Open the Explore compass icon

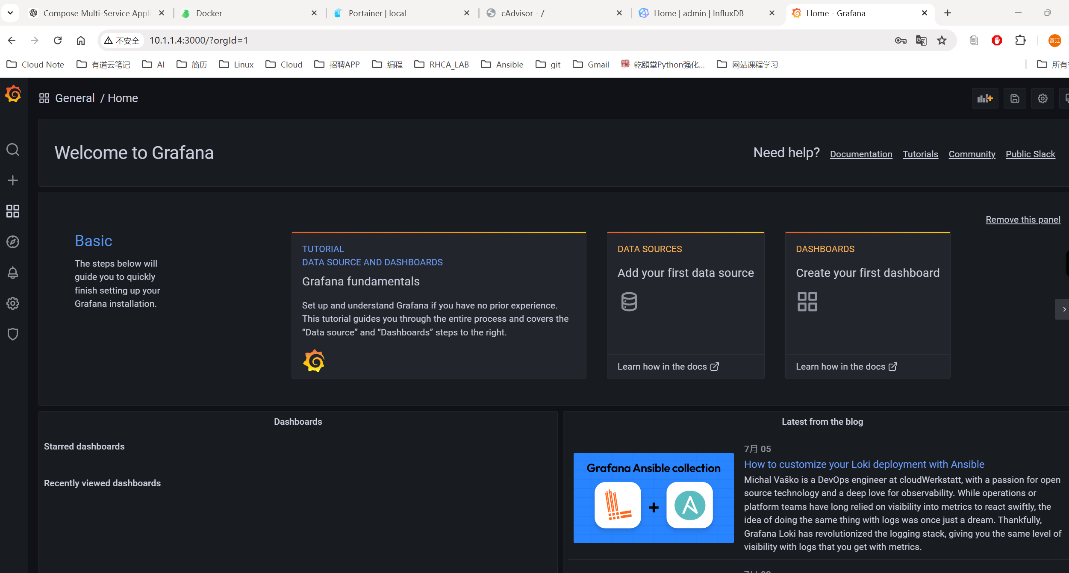pos(13,242)
